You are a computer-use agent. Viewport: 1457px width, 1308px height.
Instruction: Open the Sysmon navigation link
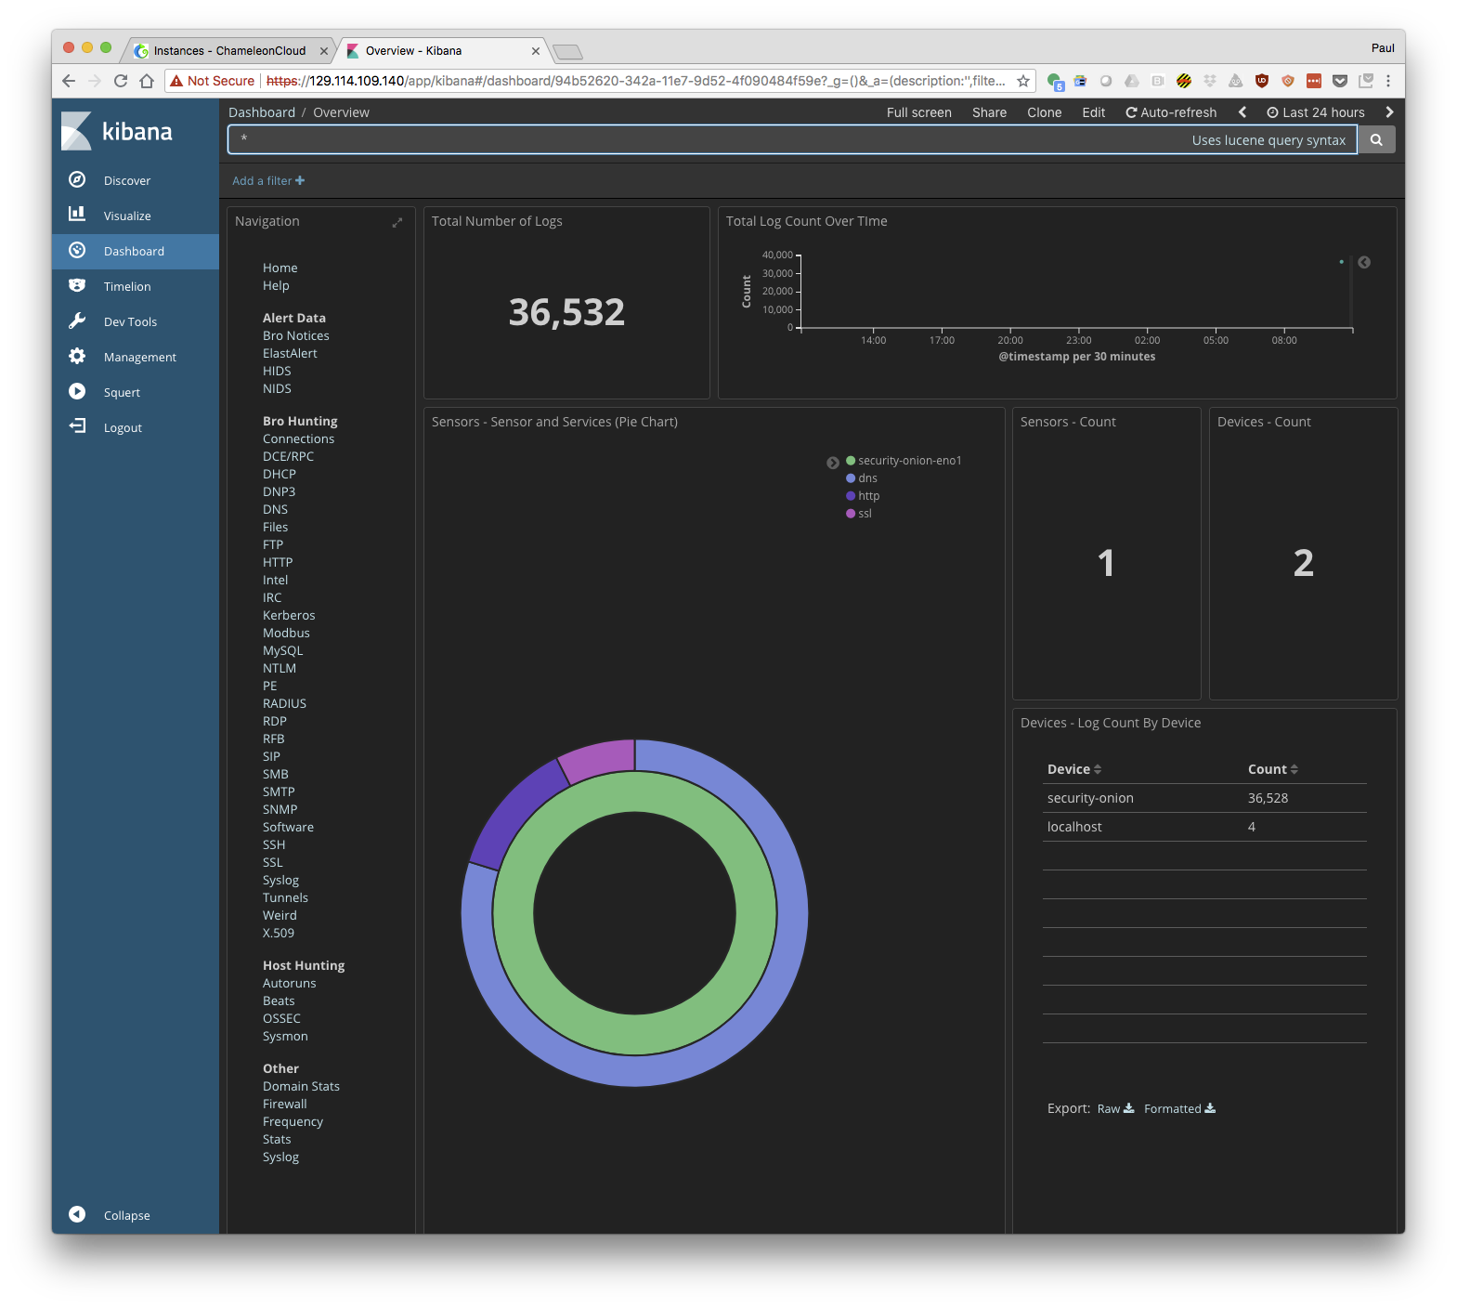(x=285, y=1036)
